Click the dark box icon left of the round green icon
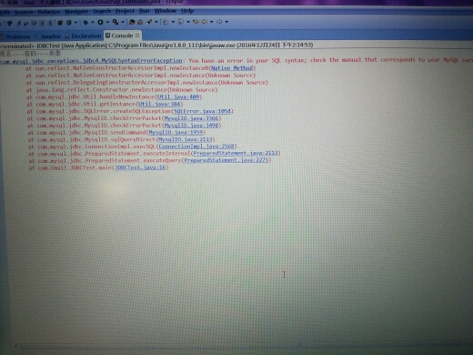 coord(60,23)
